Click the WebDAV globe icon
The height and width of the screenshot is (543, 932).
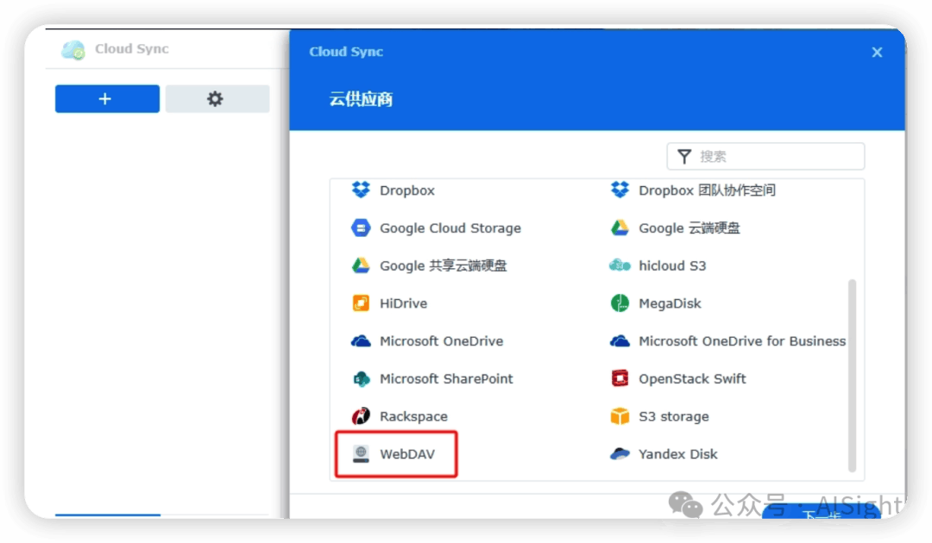[361, 454]
